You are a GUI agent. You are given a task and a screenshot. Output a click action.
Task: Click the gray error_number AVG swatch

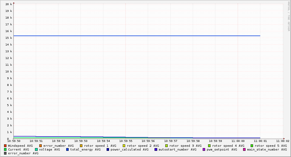(5, 153)
